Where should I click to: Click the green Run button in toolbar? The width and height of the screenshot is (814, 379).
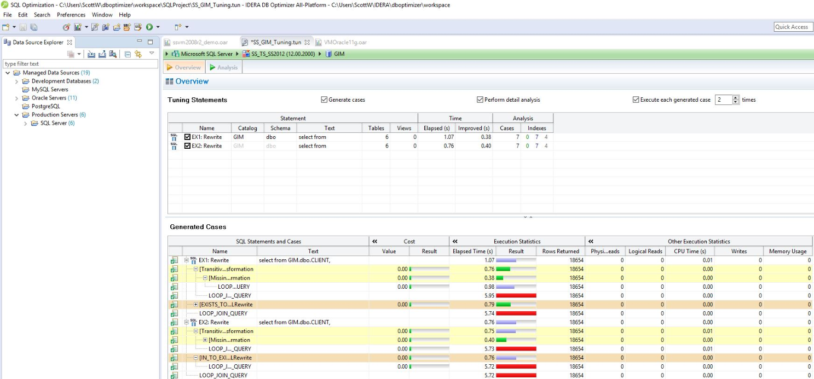tap(149, 27)
